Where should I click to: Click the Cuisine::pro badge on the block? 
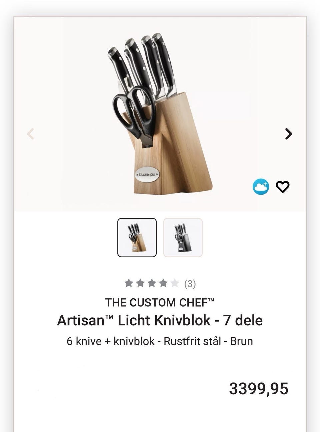coord(147,175)
